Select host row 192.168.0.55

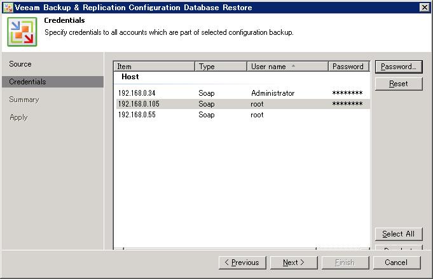point(243,115)
